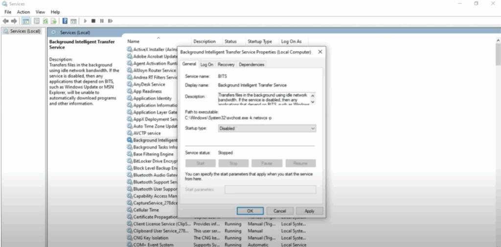Click scroll-up arrow of services list

(x=498, y=41)
